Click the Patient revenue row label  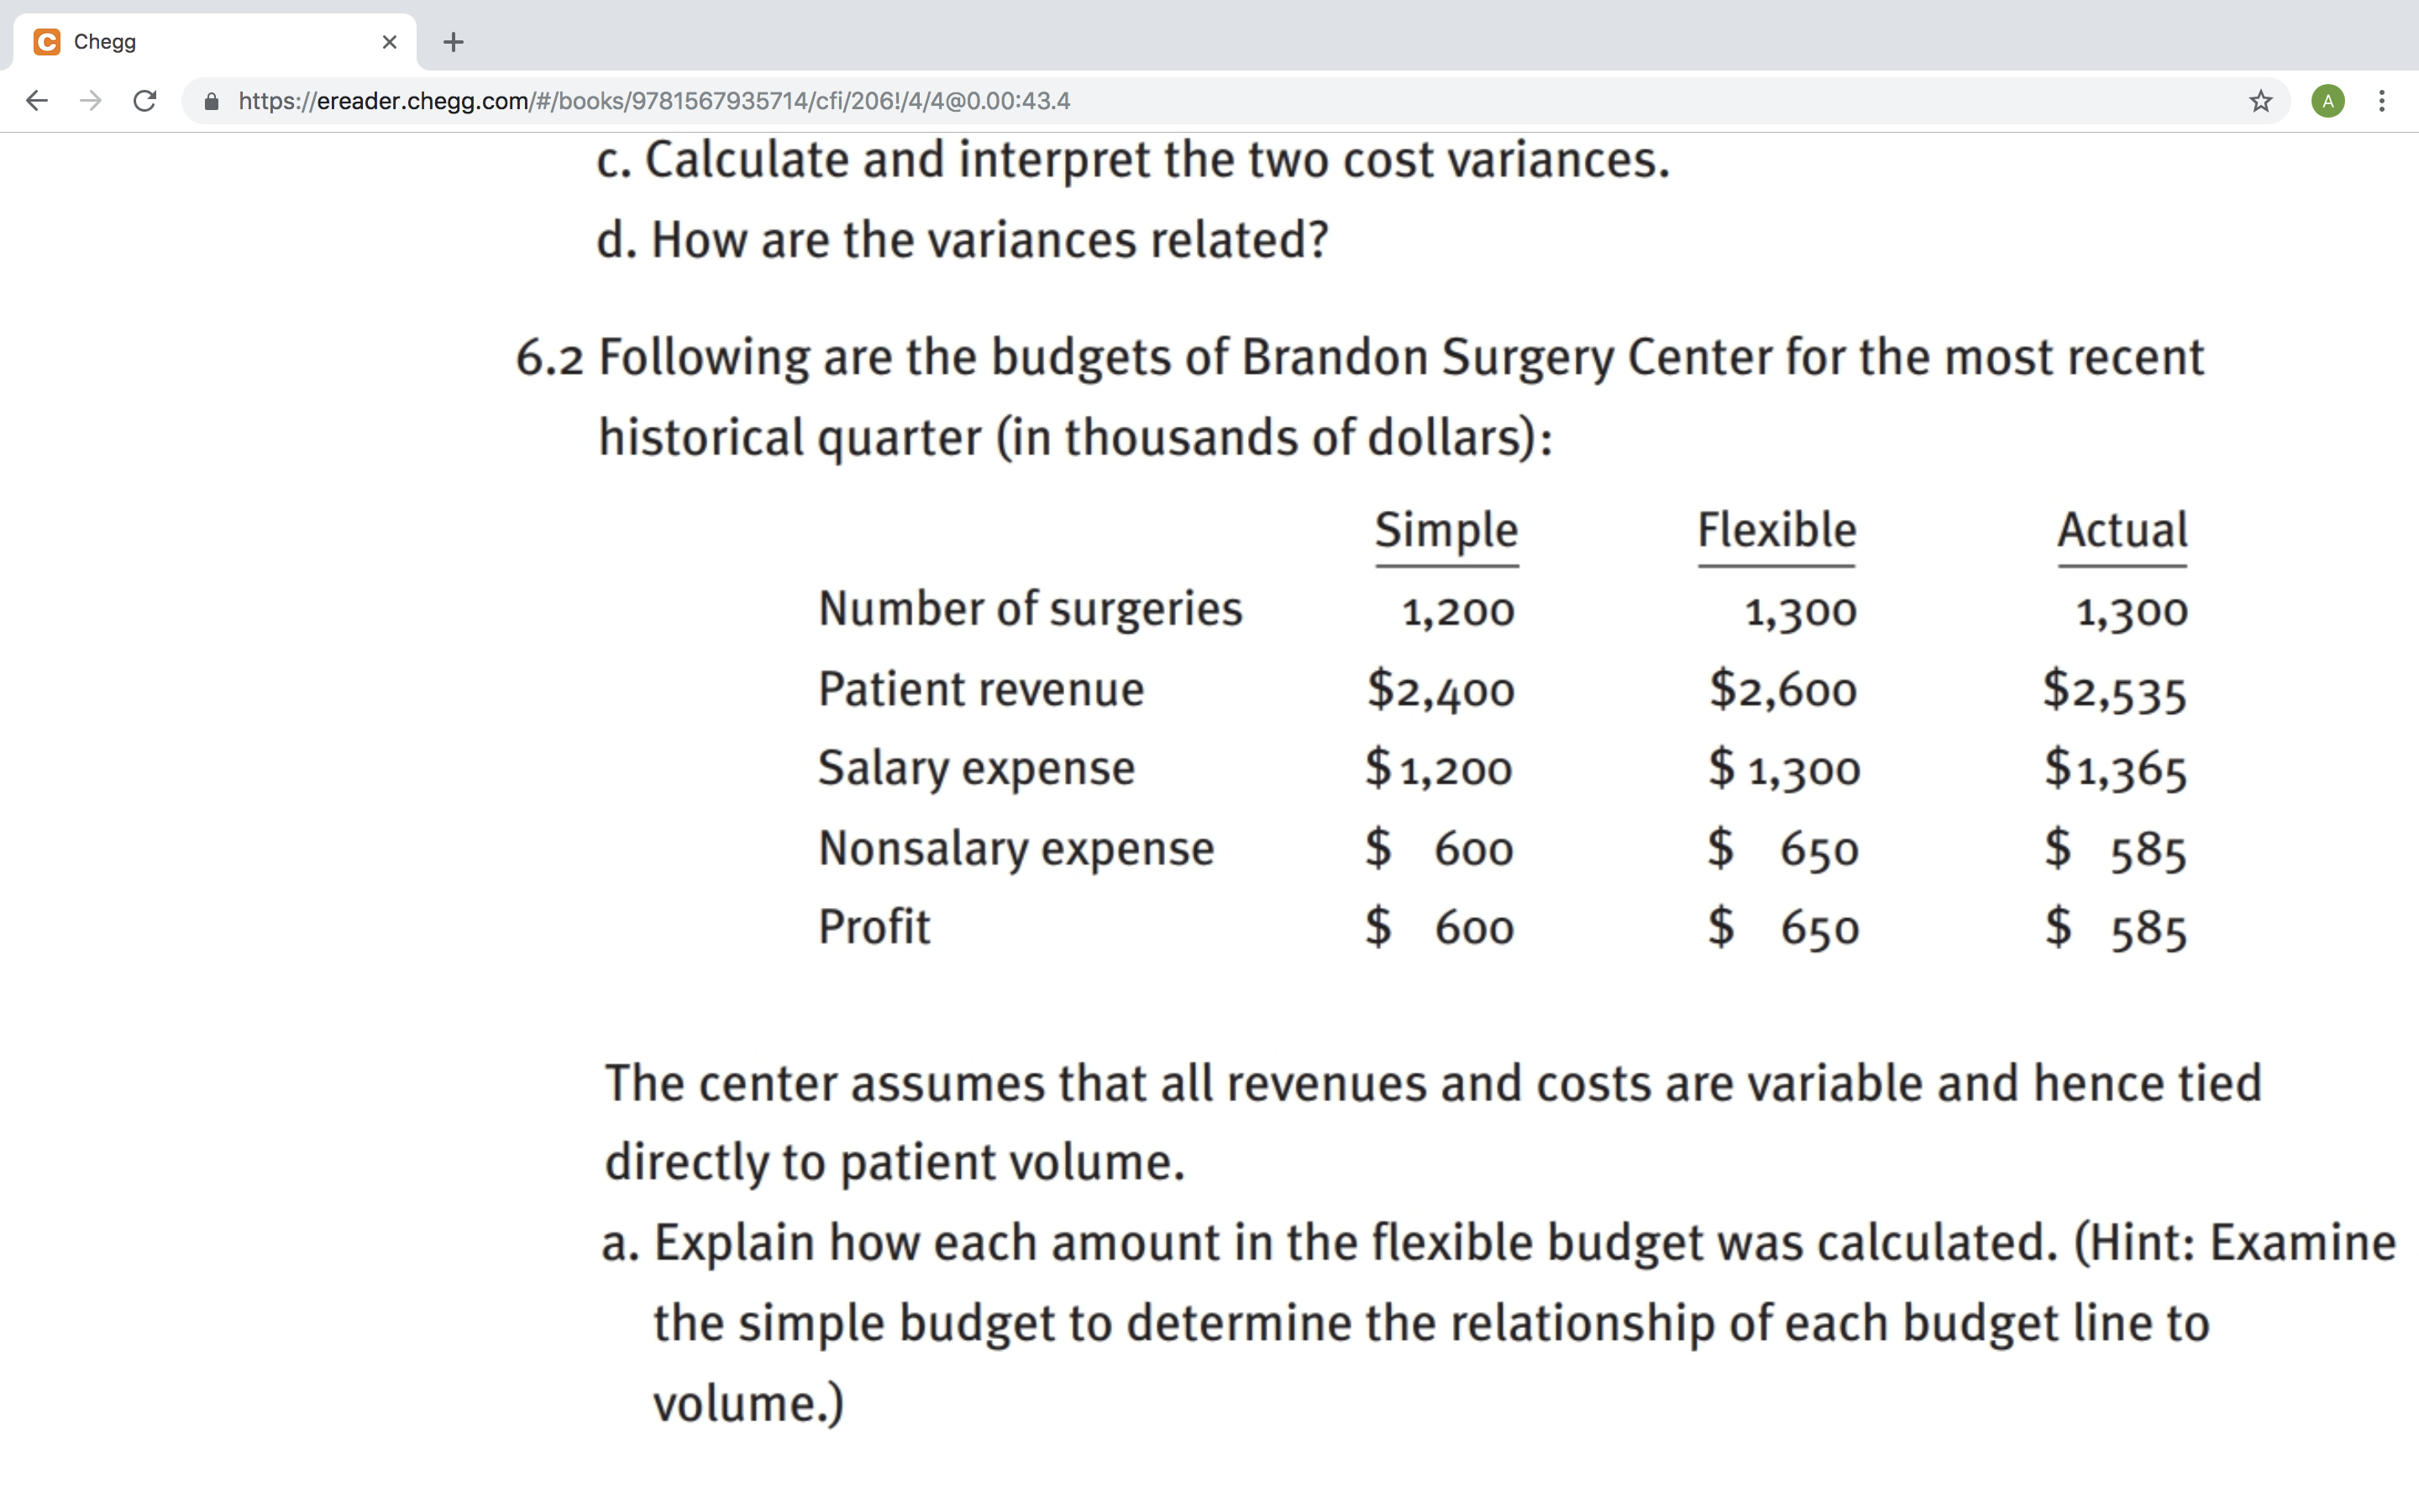(980, 689)
